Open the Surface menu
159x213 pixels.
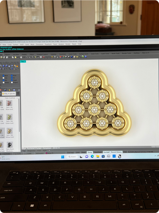[x=16, y=45]
